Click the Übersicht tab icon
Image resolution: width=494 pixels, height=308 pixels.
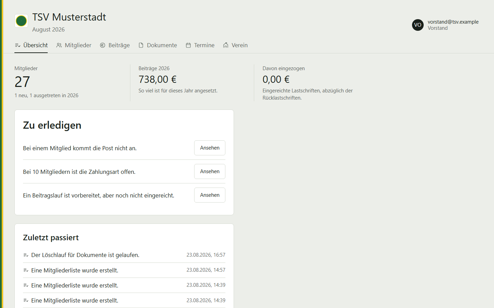tap(18, 45)
